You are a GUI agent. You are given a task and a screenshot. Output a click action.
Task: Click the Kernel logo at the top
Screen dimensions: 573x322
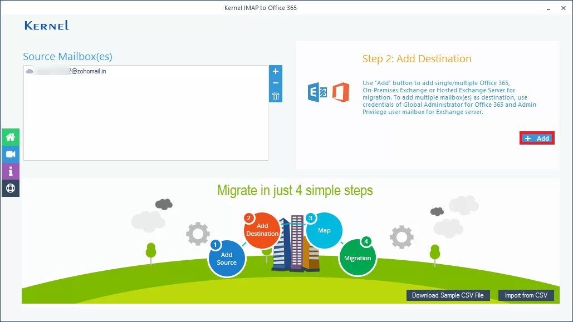[x=46, y=25]
